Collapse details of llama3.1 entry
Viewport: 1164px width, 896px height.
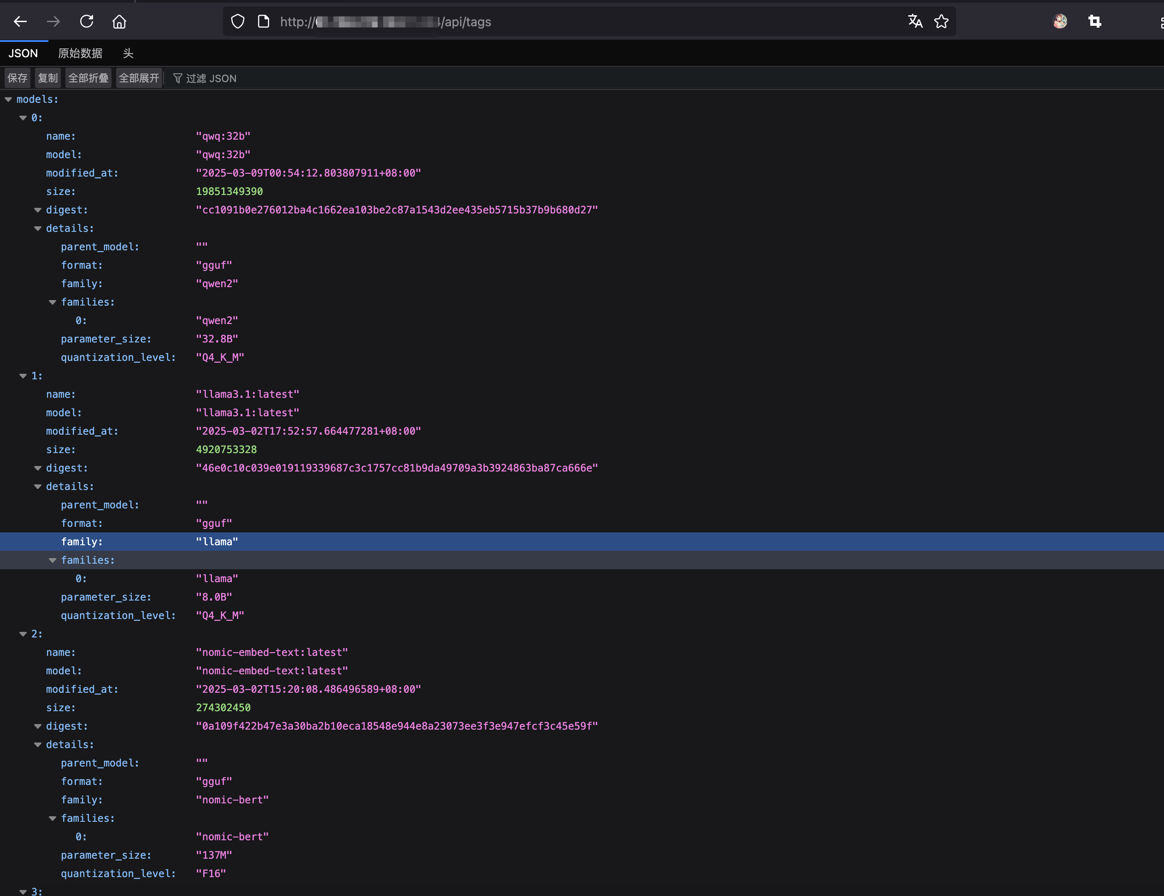click(x=38, y=487)
